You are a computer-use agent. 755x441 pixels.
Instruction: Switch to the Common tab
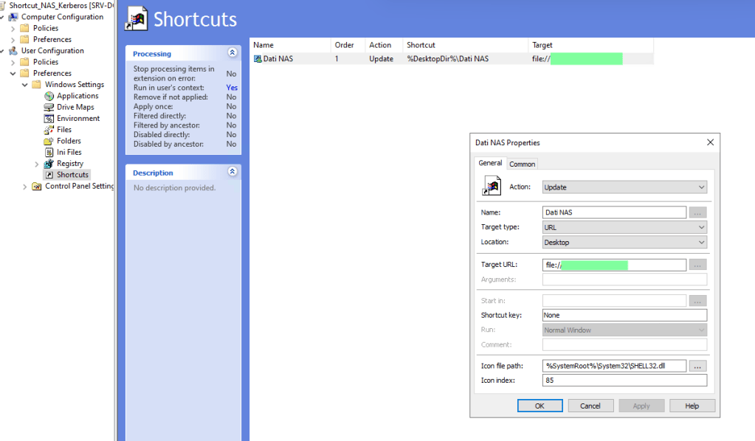[x=522, y=164]
